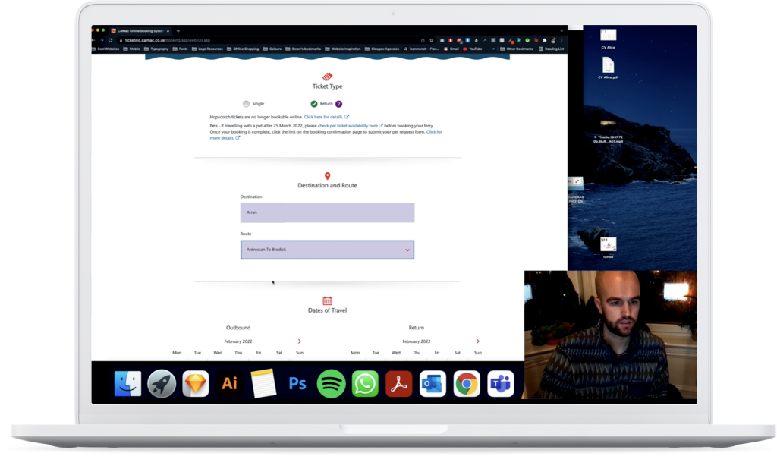Launch Adobe Illustrator from the dock
This screenshot has width=777, height=456.
click(229, 384)
